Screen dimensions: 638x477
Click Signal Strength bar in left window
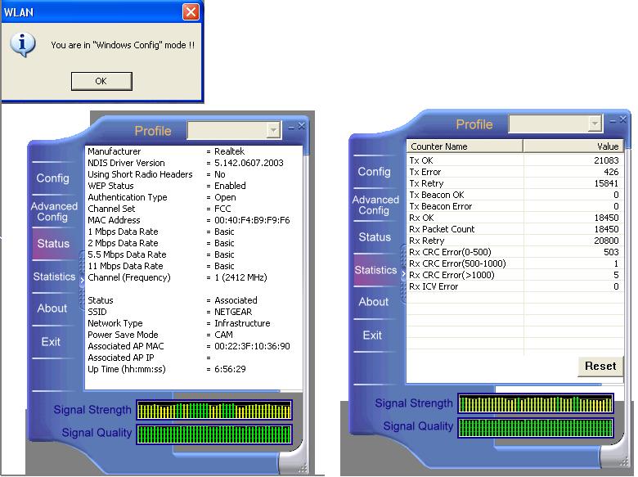click(x=214, y=410)
